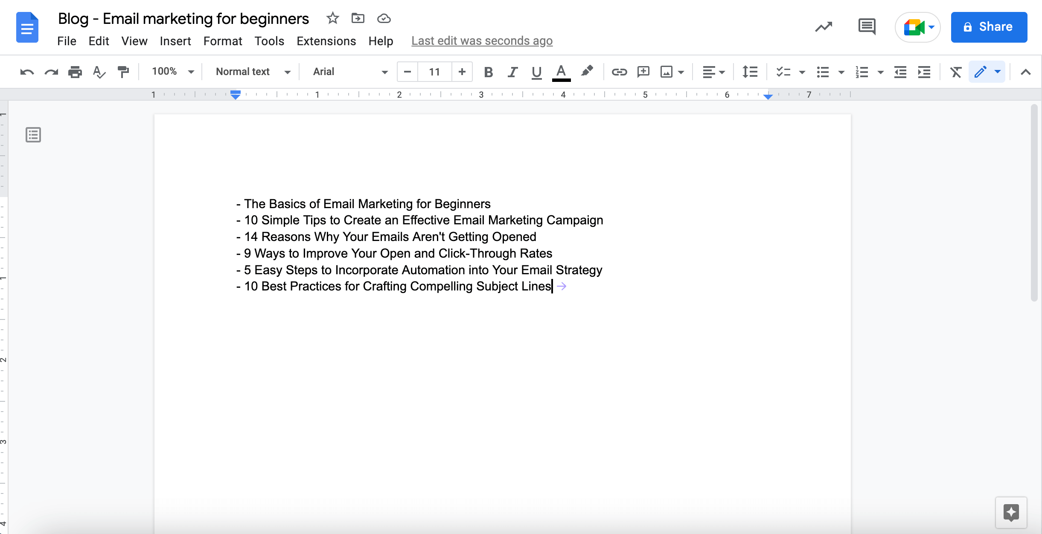
Task: Open the zoom 100% dropdown
Action: click(173, 72)
